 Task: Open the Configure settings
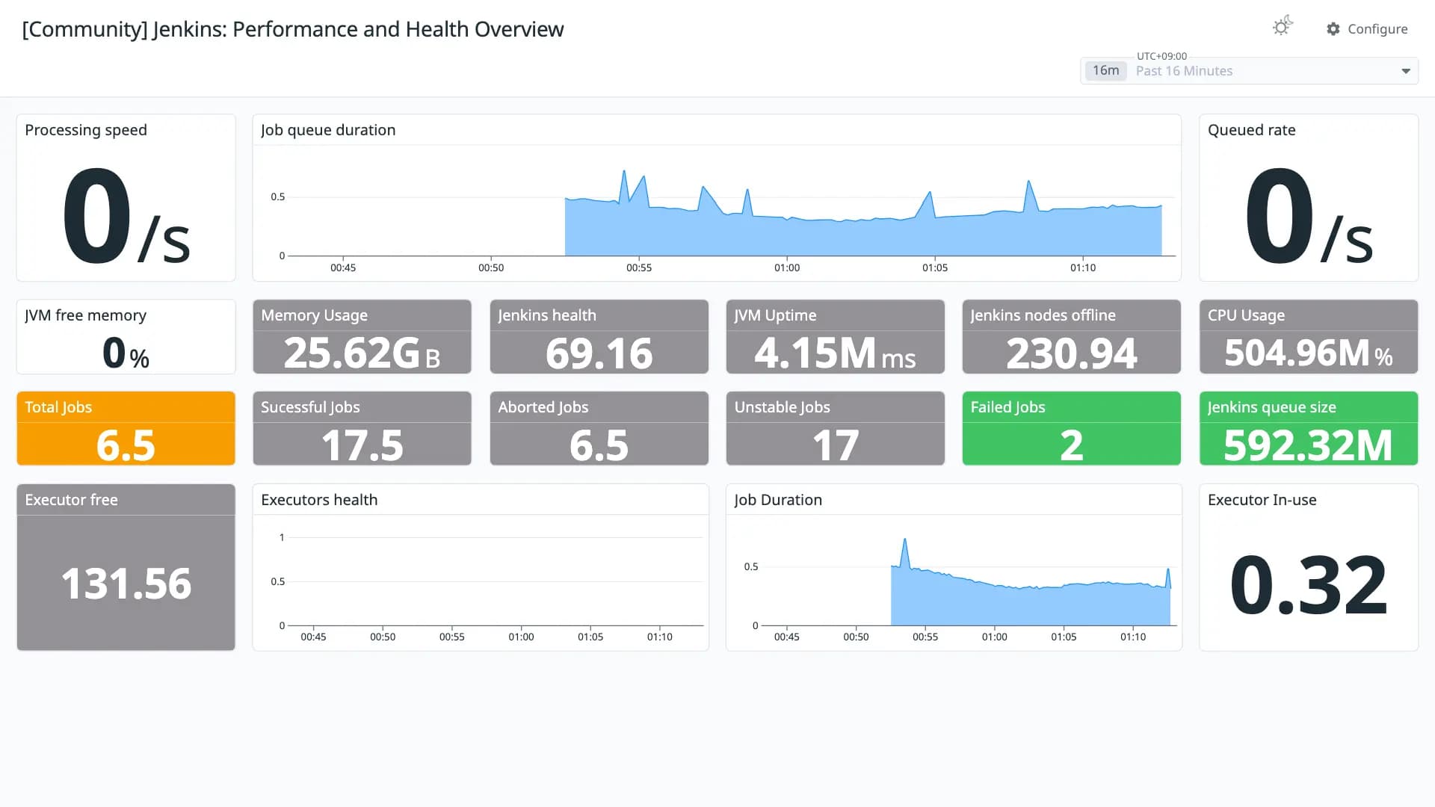point(1367,28)
